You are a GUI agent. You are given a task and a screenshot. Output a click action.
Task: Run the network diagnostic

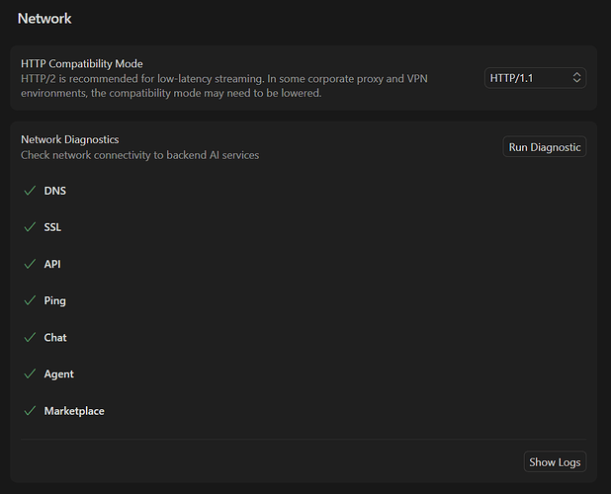coord(545,147)
